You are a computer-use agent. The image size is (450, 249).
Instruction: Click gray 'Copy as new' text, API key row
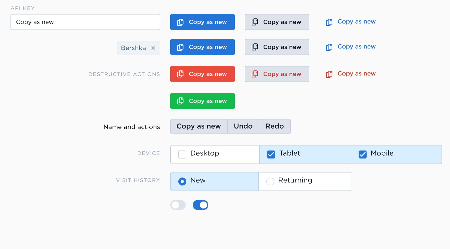(282, 22)
